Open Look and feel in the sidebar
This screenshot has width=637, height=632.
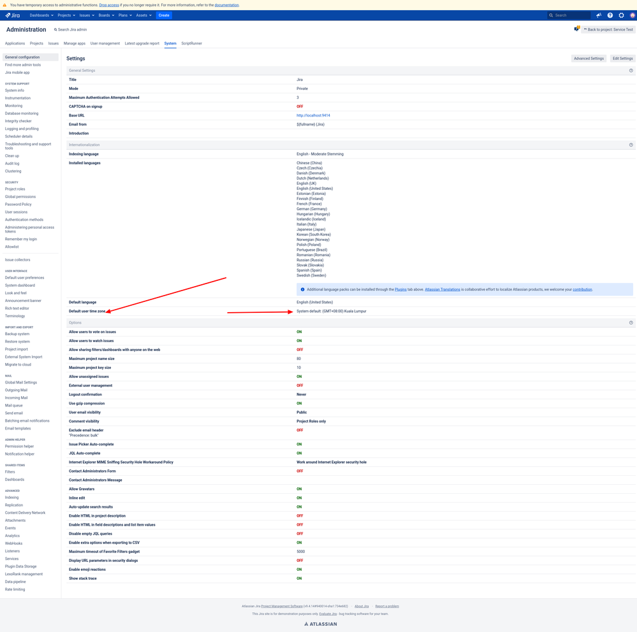pyautogui.click(x=16, y=293)
